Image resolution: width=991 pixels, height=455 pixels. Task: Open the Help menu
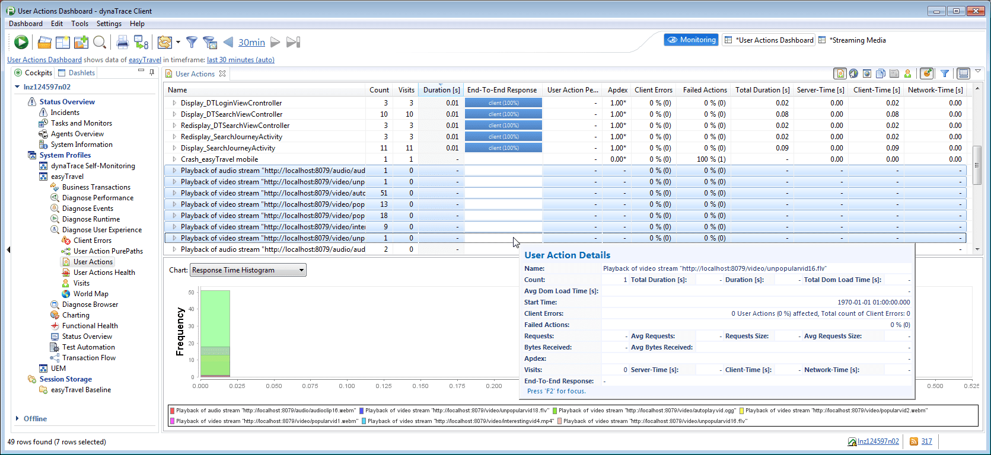(x=137, y=24)
